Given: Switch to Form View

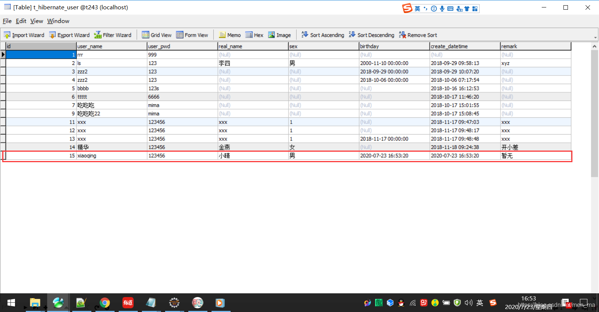Looking at the screenshot, I should tap(192, 35).
